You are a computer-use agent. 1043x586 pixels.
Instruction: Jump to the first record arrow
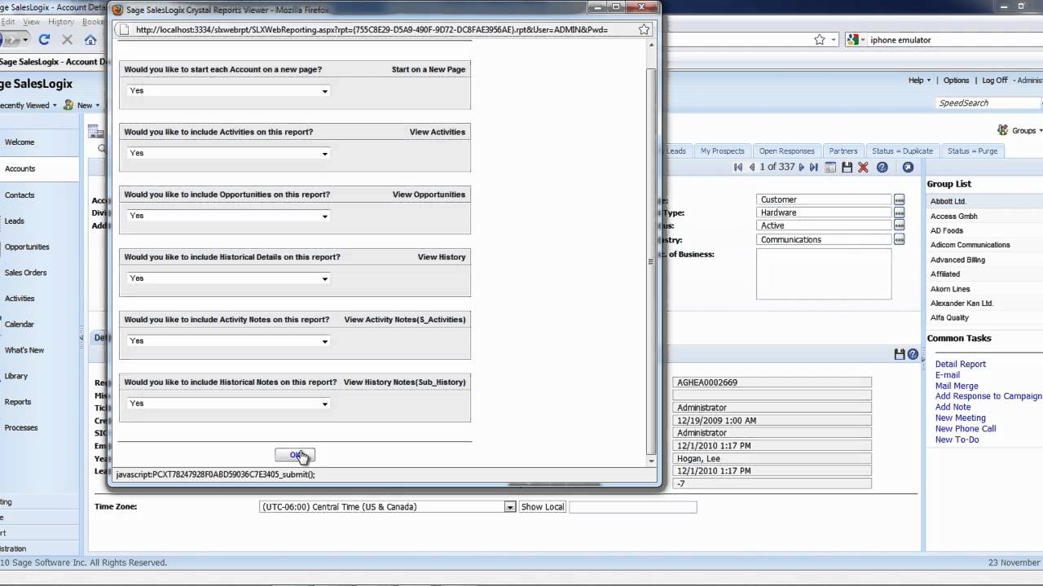point(738,167)
